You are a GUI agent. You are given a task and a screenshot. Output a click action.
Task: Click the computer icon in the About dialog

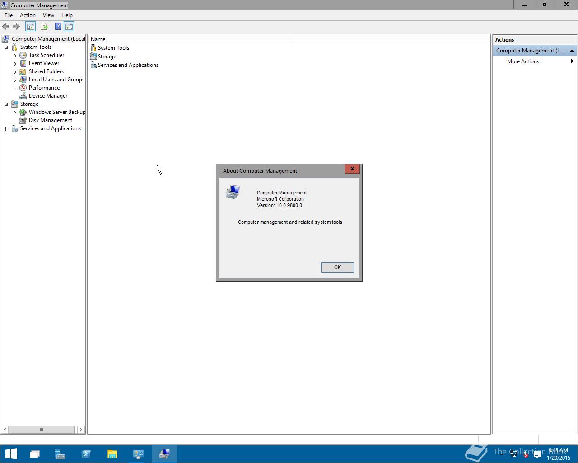tap(233, 192)
